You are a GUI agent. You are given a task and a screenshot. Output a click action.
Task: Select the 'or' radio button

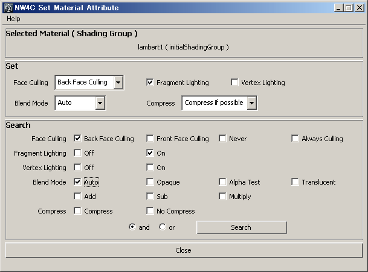[x=163, y=227]
